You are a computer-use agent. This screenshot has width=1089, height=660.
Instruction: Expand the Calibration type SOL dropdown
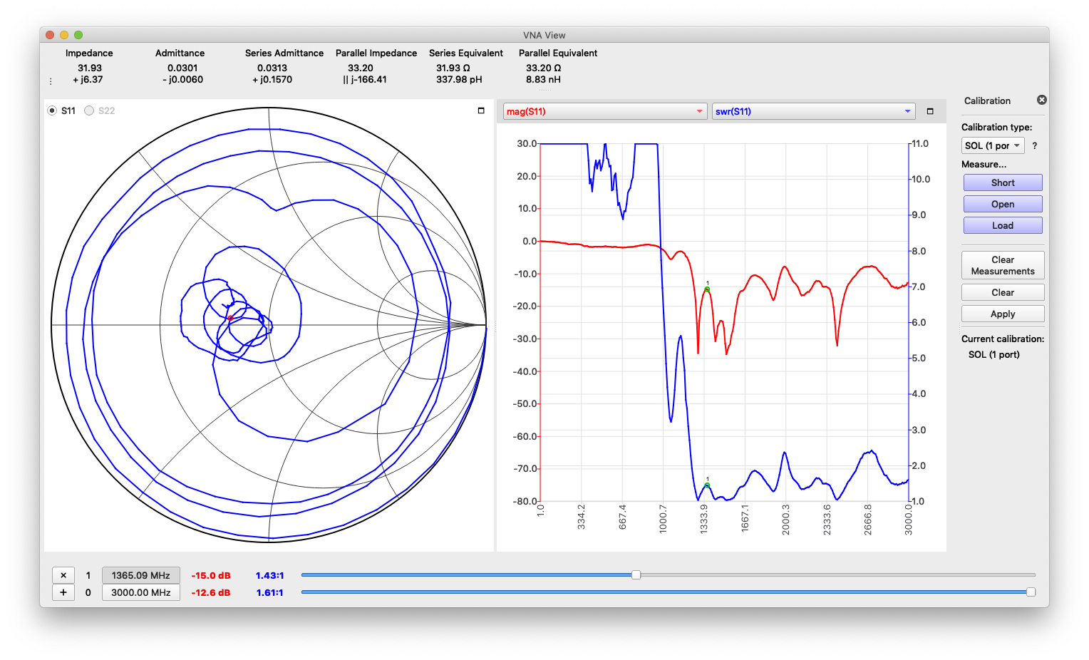tap(993, 145)
